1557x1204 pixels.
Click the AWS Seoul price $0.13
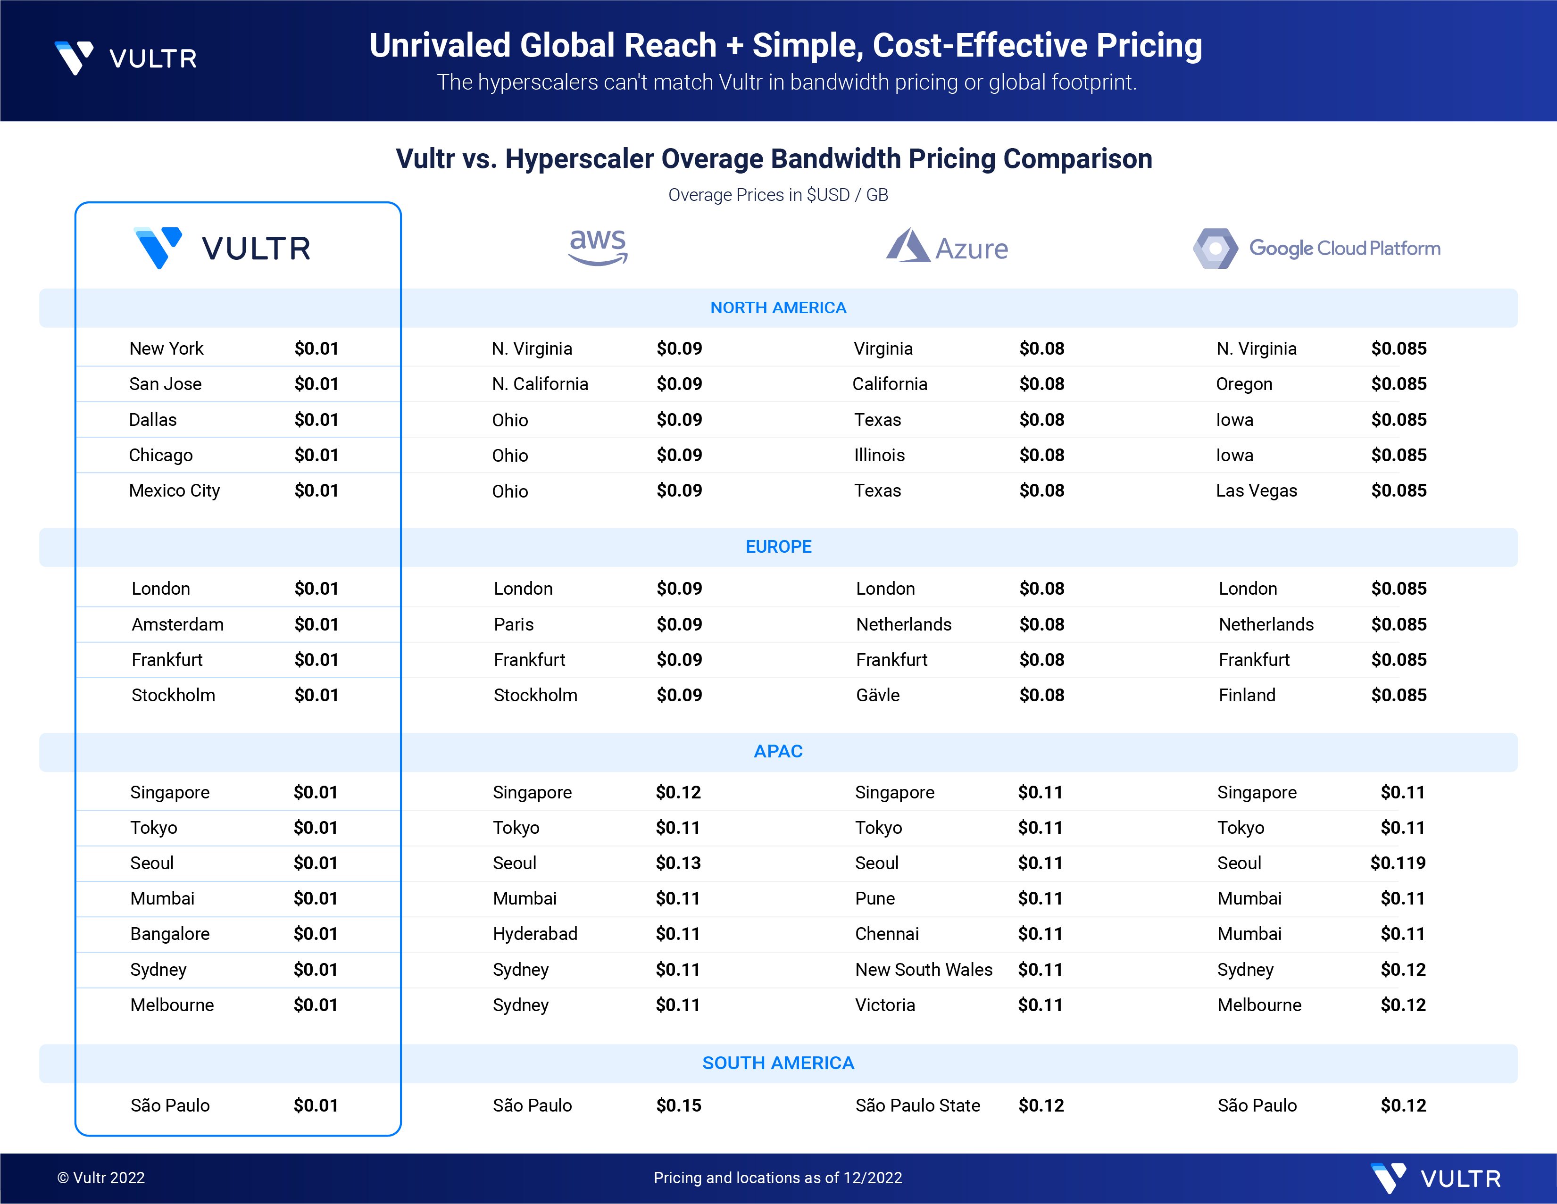point(678,863)
